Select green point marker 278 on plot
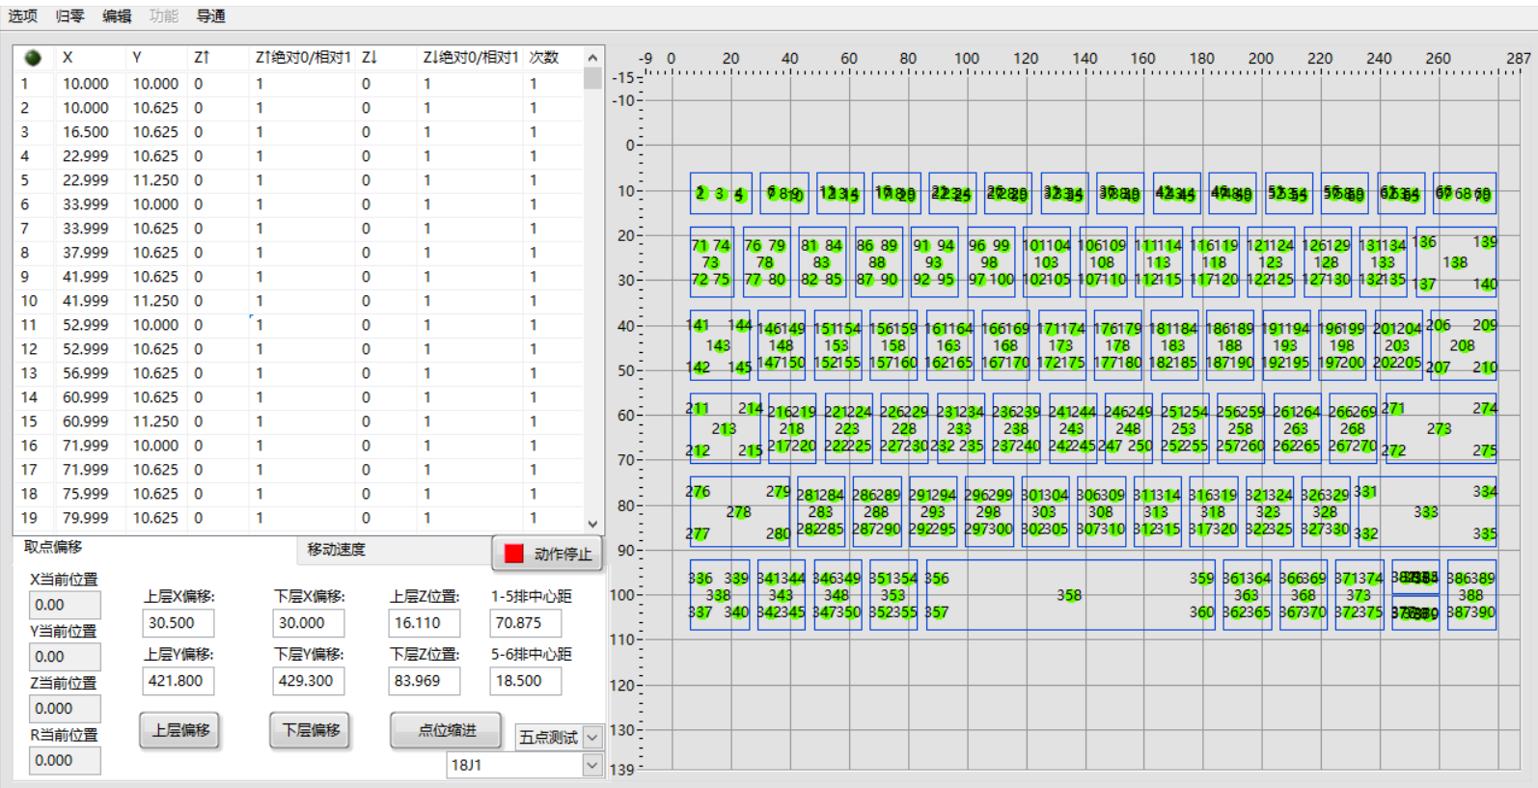The width and height of the screenshot is (1538, 788). coord(738,512)
